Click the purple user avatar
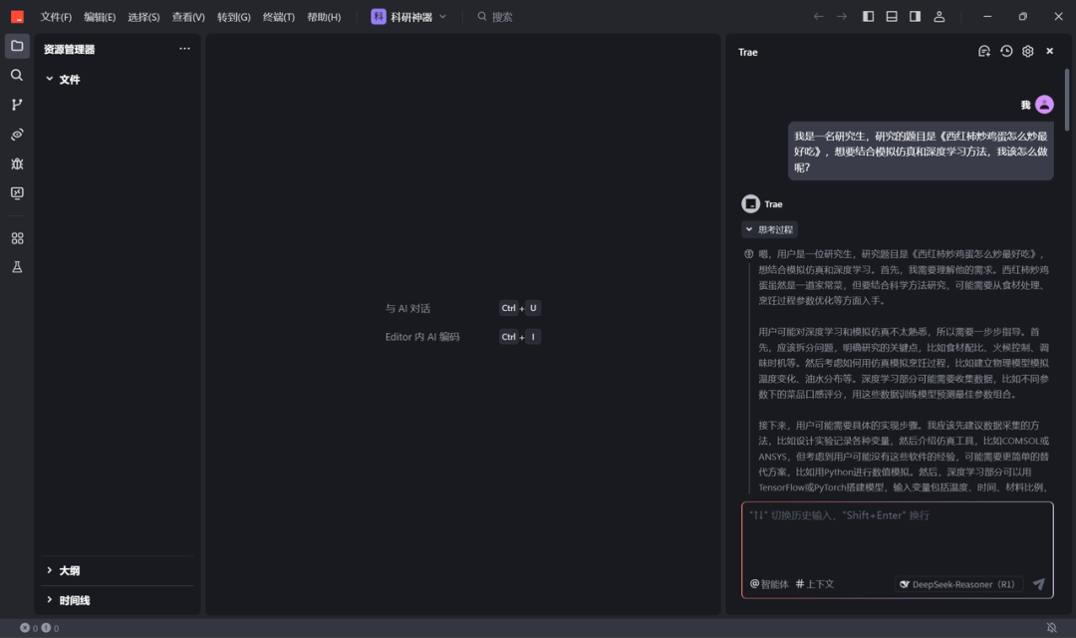1076x638 pixels. 1044,105
